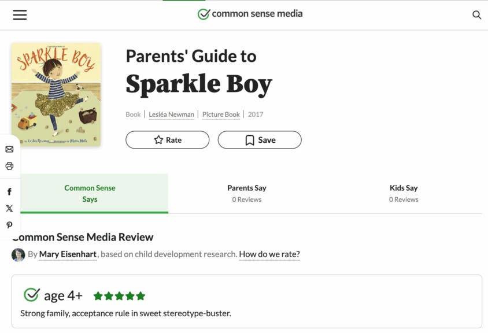Viewport: 488px width, 333px height.
Task: Print the page using the printer icon
Action: click(9, 166)
